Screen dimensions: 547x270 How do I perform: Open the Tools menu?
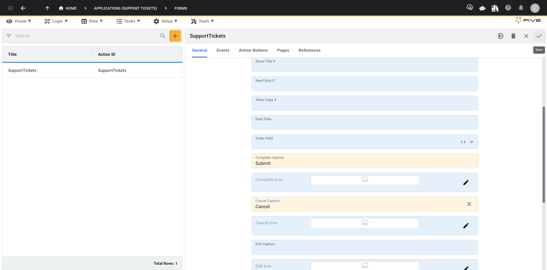[202, 21]
